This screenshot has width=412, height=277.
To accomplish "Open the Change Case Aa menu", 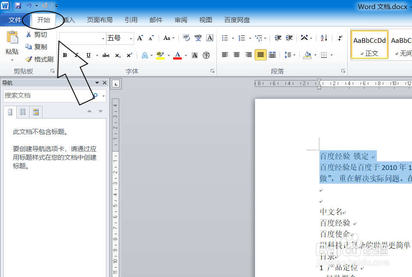I will [x=169, y=38].
